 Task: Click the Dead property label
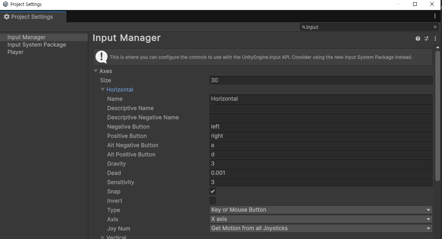114,173
